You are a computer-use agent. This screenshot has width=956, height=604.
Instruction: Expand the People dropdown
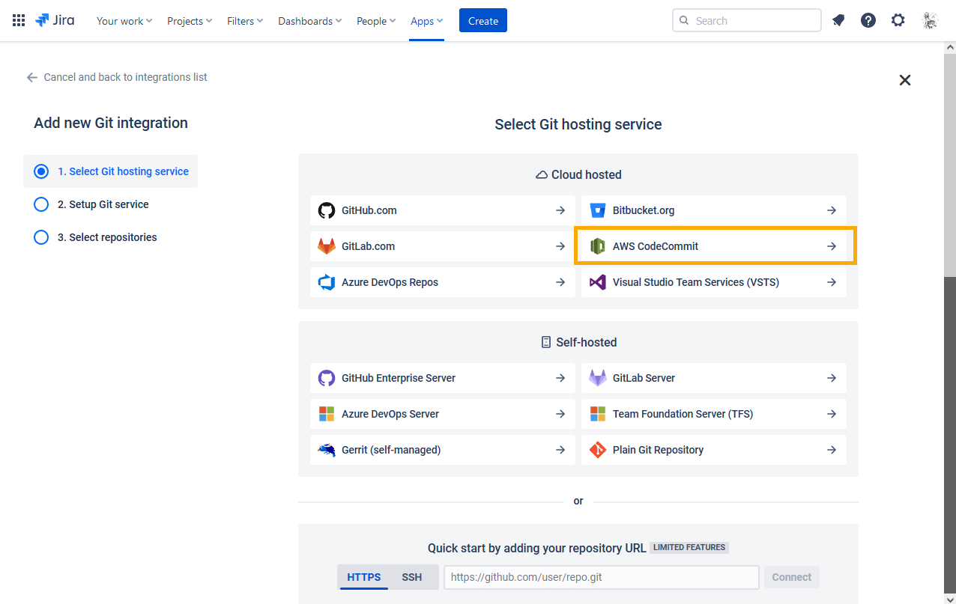377,21
